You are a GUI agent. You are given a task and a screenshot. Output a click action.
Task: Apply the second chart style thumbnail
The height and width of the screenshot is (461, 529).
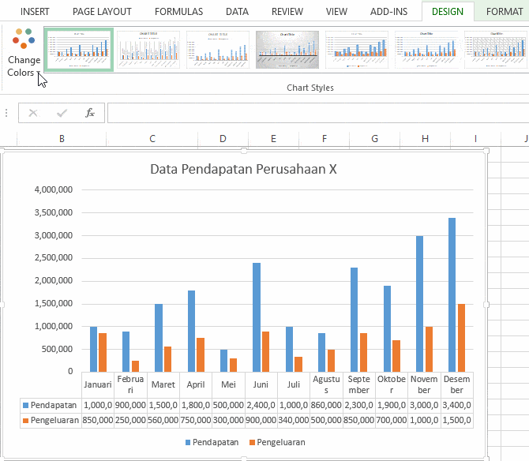148,50
